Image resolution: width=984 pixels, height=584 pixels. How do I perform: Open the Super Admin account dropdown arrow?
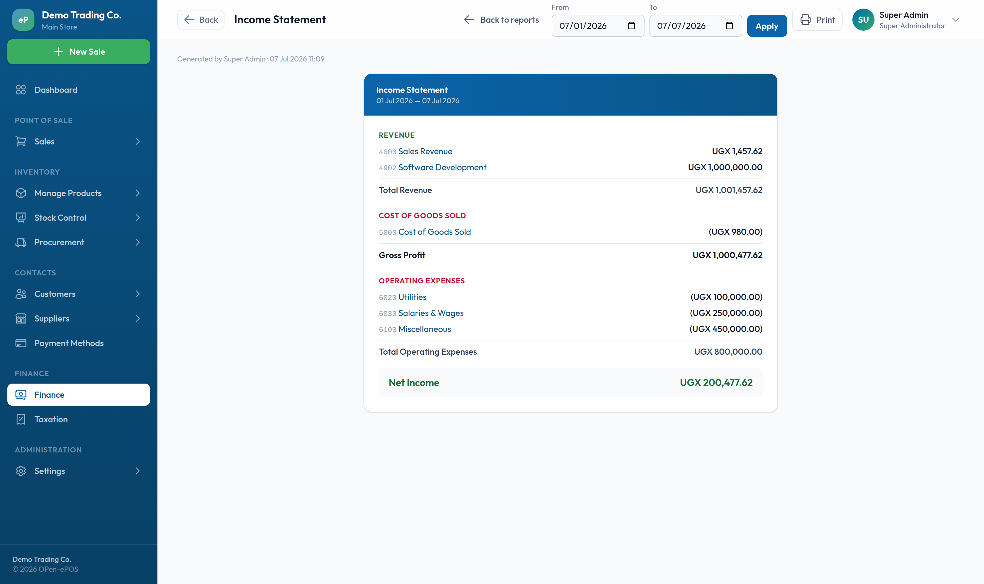(x=955, y=20)
